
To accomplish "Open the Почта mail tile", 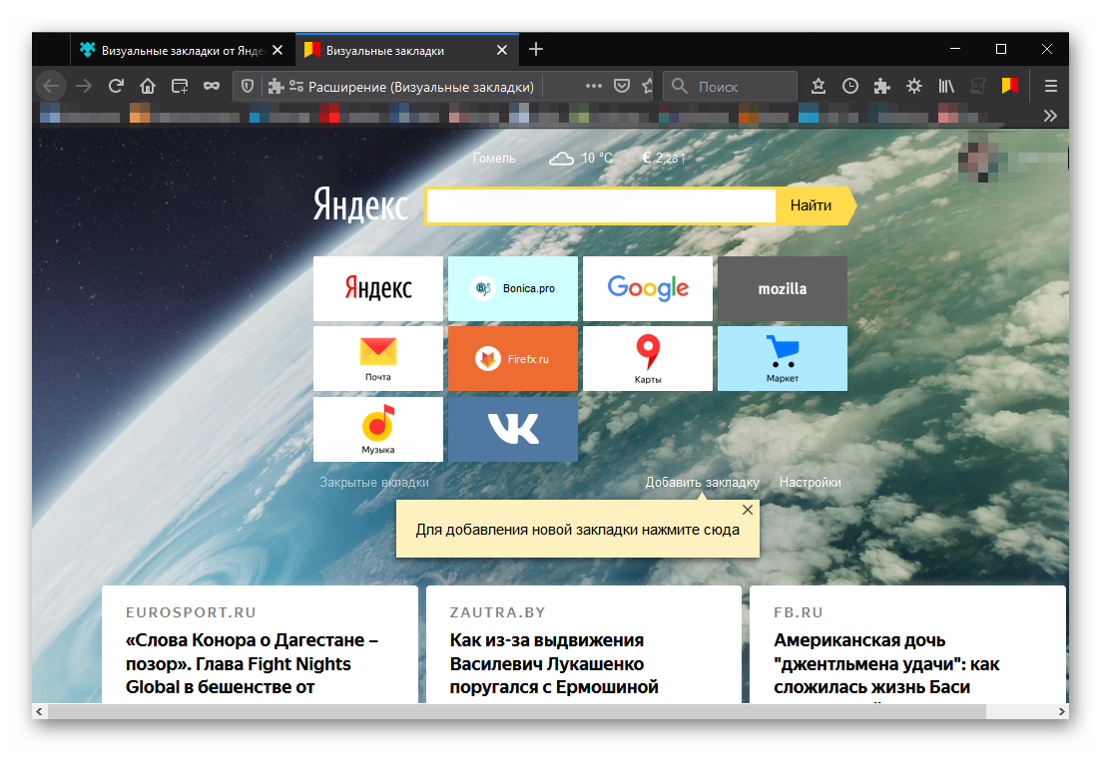I will (x=377, y=358).
